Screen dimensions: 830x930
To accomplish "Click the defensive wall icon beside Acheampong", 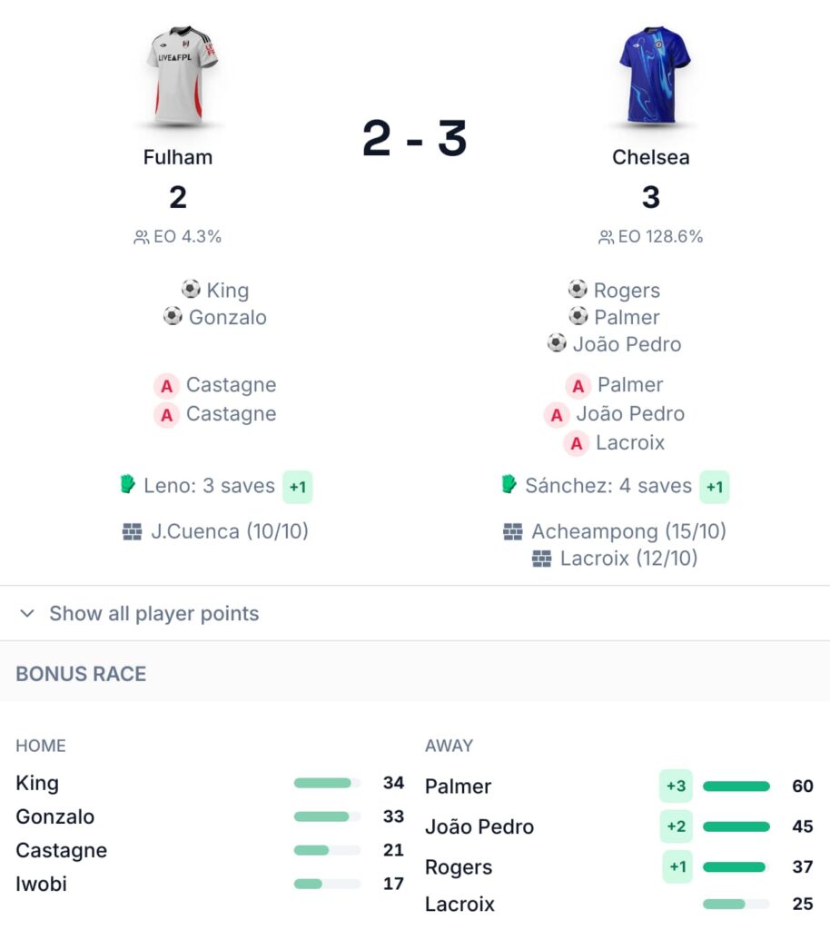I will [x=513, y=531].
